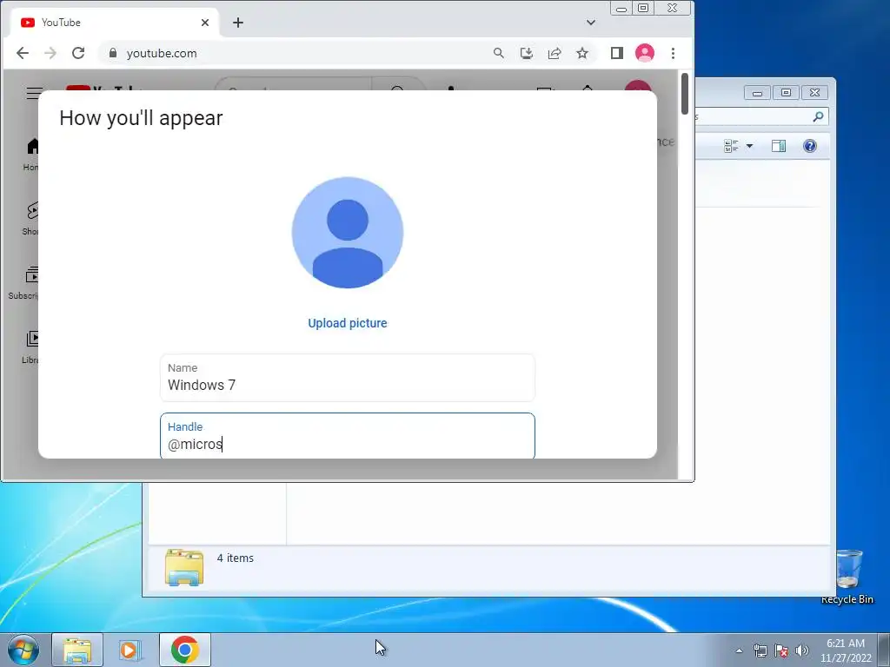Click the Chrome page vertical scrollbar

[x=685, y=94]
